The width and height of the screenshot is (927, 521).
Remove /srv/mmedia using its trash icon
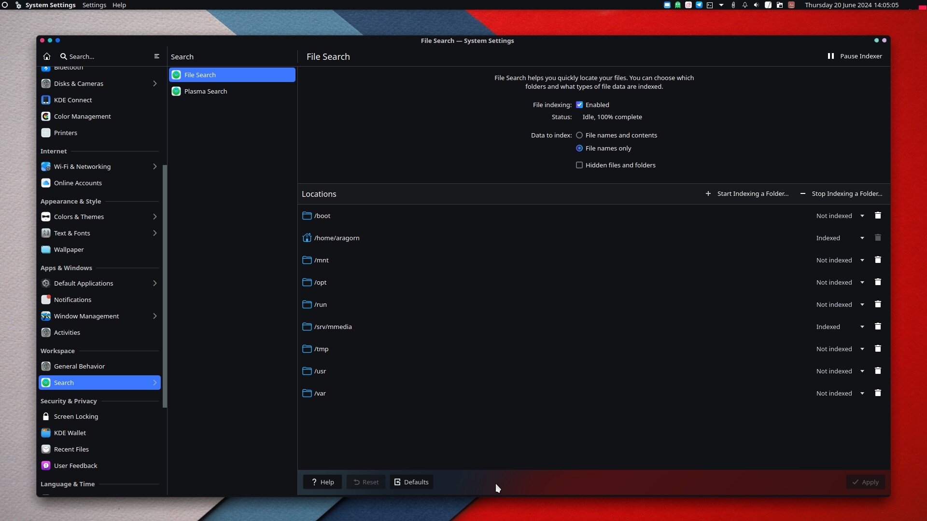point(878,327)
